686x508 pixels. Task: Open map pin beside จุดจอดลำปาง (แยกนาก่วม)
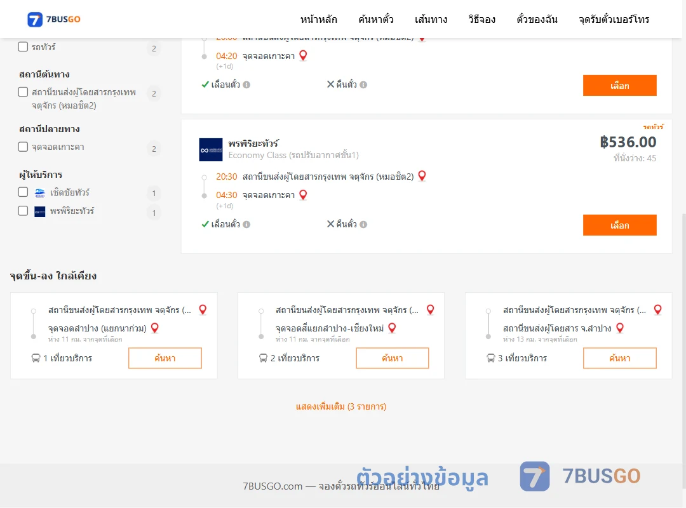154,328
